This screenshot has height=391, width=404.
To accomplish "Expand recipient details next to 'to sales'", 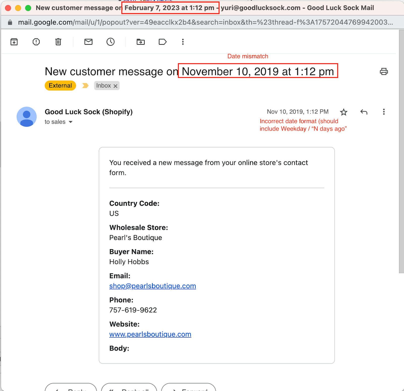I will pos(71,122).
